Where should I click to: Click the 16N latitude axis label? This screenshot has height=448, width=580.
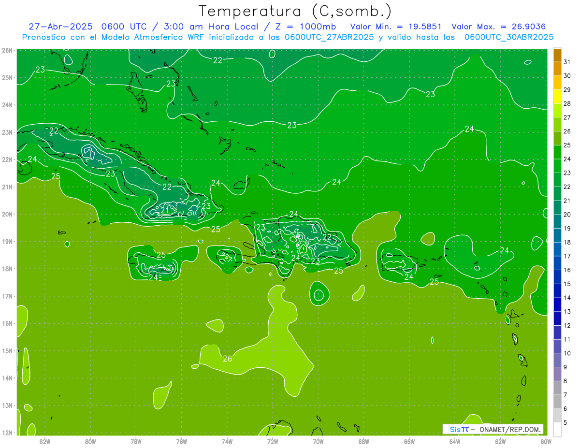(7, 323)
